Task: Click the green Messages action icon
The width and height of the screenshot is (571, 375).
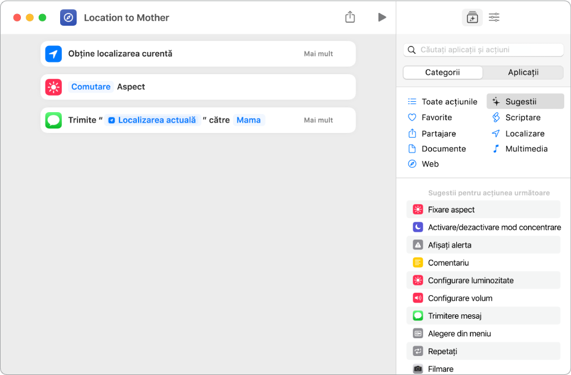Action: [x=54, y=120]
